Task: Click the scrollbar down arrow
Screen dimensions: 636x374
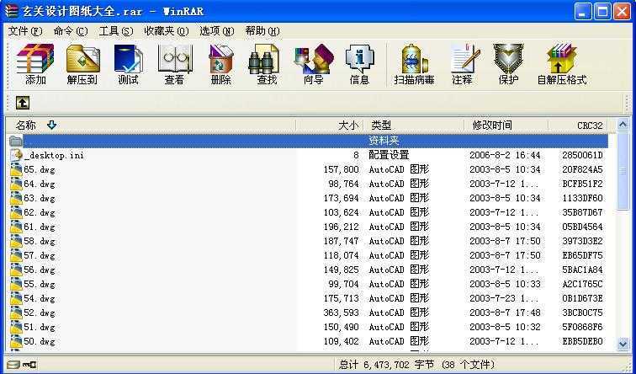Action: click(623, 344)
